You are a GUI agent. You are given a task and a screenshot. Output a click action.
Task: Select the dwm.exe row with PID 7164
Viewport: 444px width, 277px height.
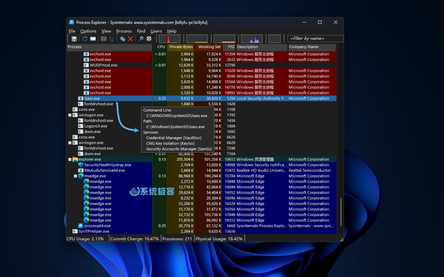tap(202, 154)
